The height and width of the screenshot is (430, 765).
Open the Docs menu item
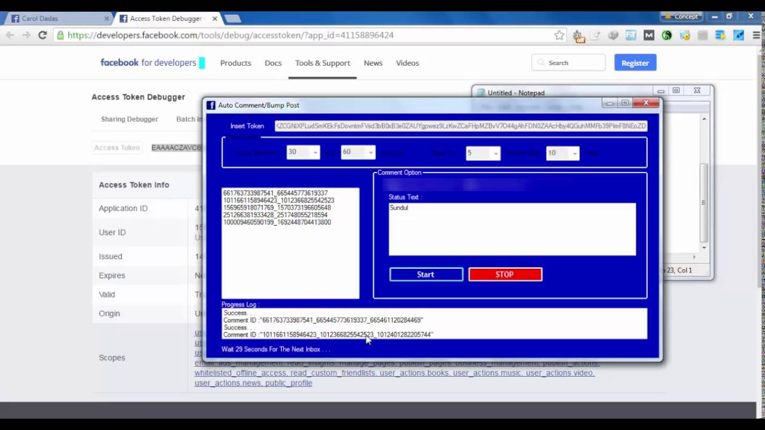(x=273, y=63)
